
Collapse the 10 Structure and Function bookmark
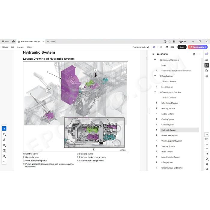coord(155,92)
